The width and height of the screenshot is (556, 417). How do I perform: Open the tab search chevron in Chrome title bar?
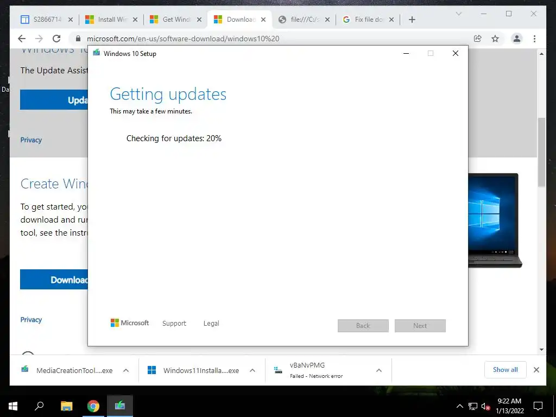458,14
